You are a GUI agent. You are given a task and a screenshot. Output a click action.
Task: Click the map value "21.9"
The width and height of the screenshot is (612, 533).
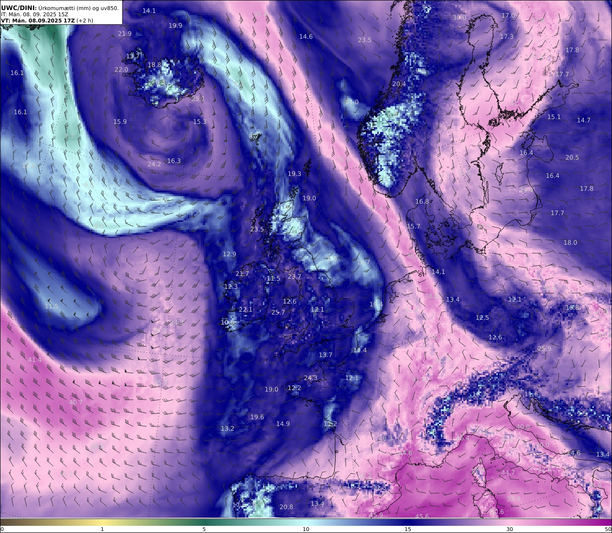click(x=125, y=34)
